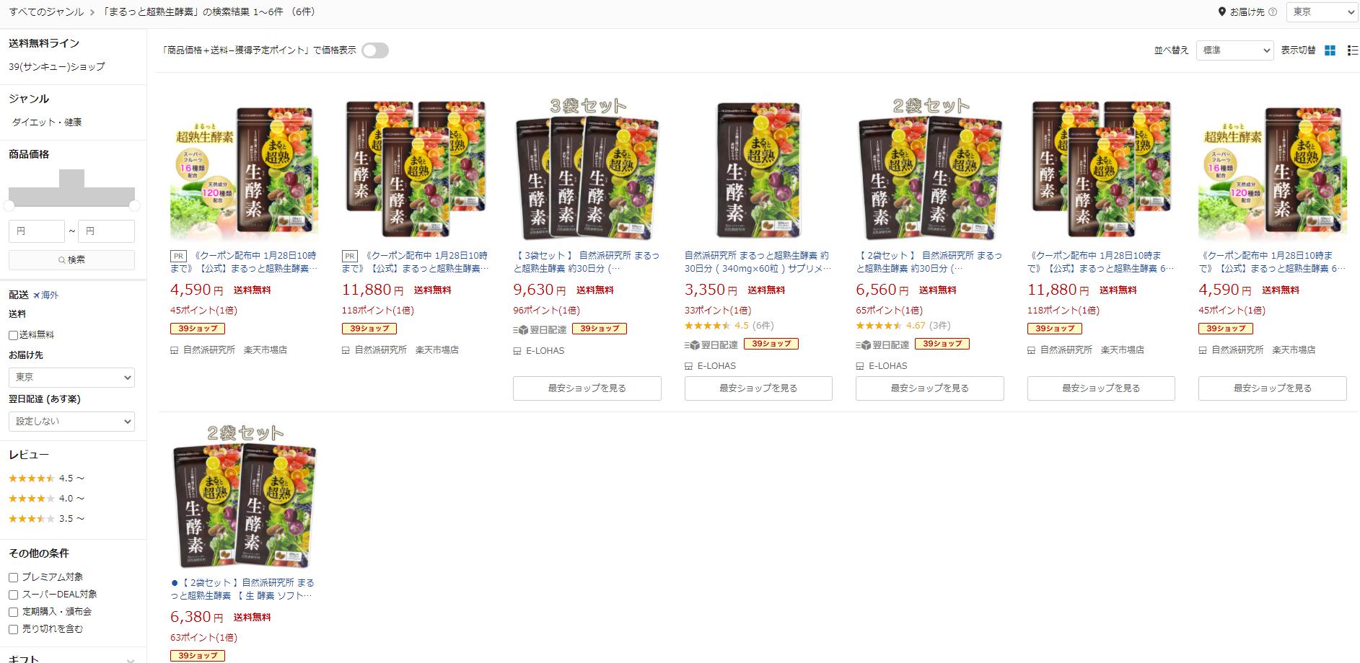Click 最安ショップを見る under the 9,630円 product

587,388
